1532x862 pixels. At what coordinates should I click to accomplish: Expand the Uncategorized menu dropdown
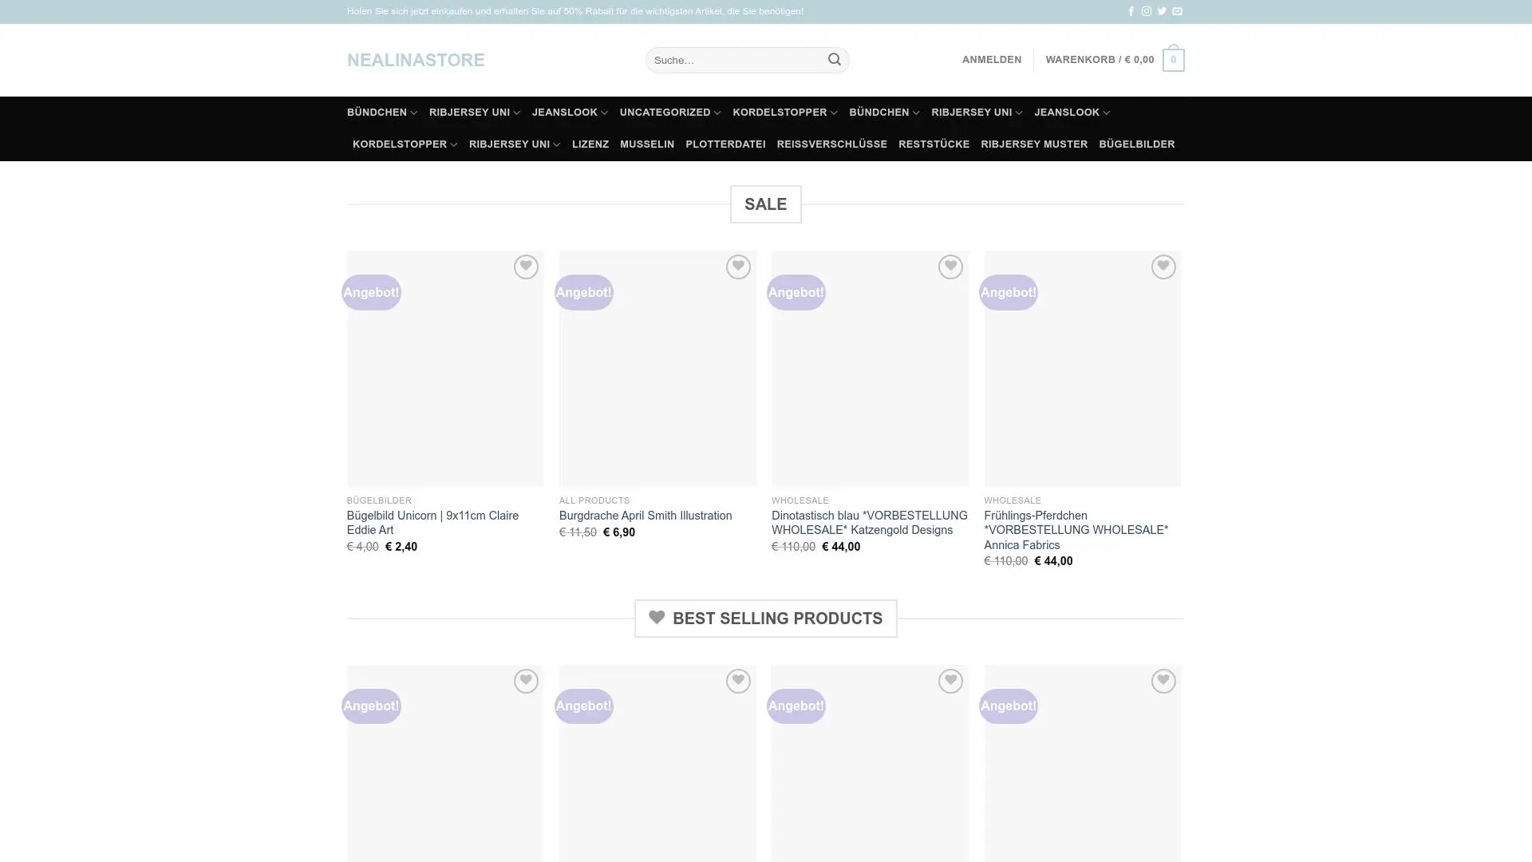click(717, 113)
